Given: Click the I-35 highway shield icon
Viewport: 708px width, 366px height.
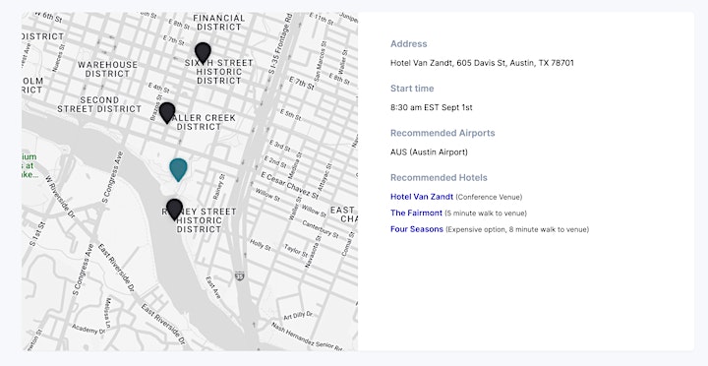Looking at the screenshot, I should (x=240, y=275).
